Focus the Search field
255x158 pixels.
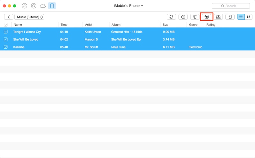tap(231, 6)
